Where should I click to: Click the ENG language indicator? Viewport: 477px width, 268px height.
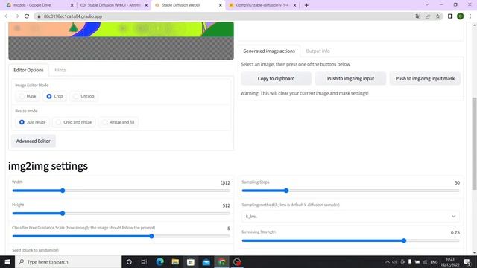434,261
